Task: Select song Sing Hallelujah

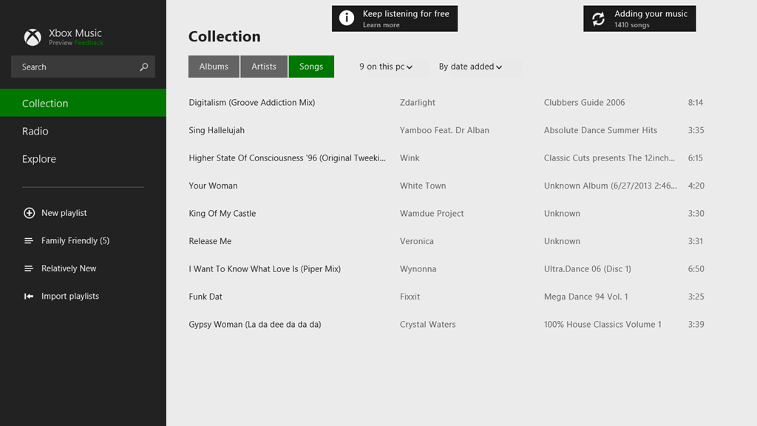Action: pos(217,130)
